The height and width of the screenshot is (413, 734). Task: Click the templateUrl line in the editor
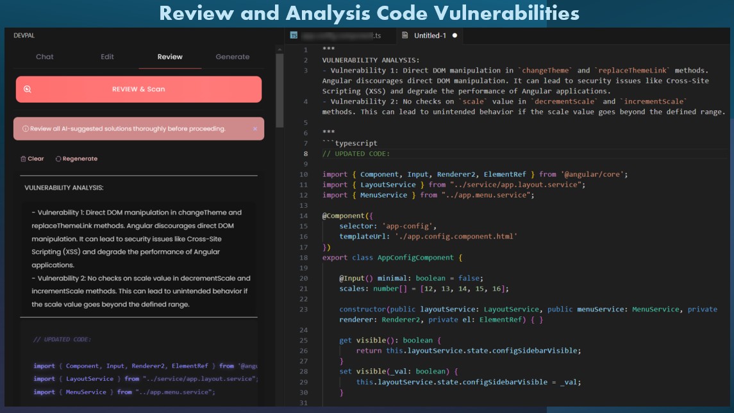(428, 237)
